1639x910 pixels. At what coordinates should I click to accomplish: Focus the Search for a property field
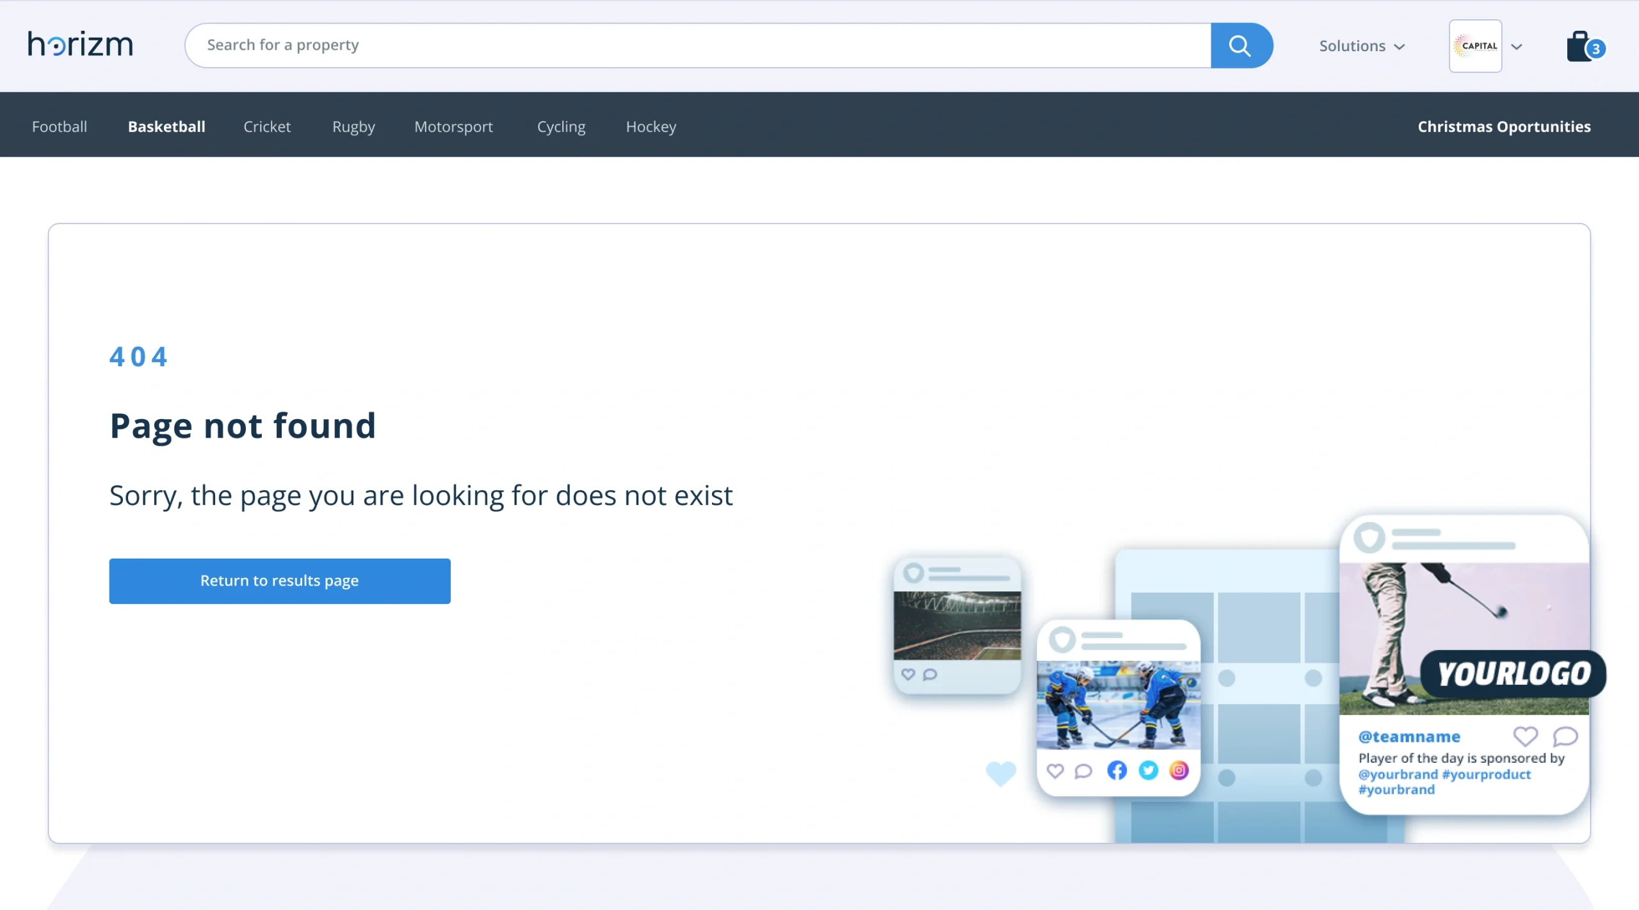[x=698, y=45]
